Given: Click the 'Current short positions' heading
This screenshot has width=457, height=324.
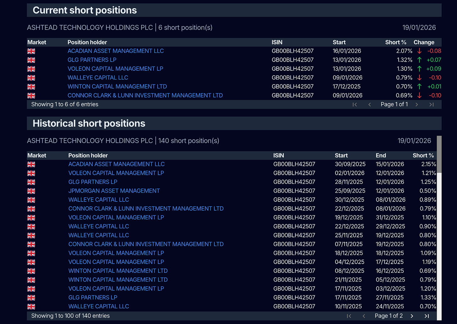Looking at the screenshot, I should [85, 10].
